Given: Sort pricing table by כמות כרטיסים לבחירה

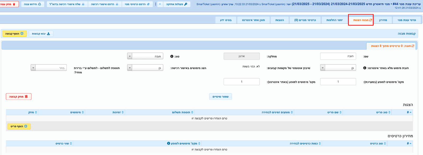Looking at the screenshot, I should click(305, 143).
